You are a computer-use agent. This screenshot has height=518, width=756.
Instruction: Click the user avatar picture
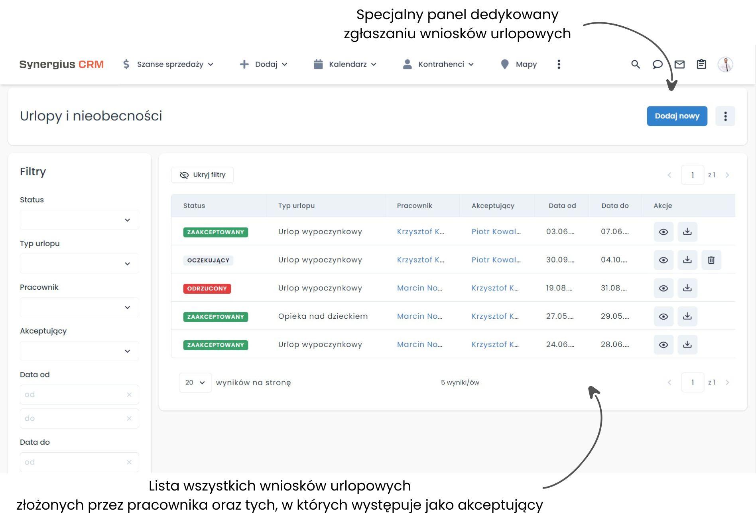[725, 64]
